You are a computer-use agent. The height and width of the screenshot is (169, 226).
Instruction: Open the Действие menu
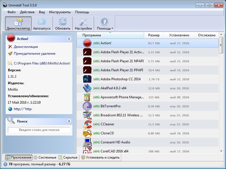pos(27,12)
